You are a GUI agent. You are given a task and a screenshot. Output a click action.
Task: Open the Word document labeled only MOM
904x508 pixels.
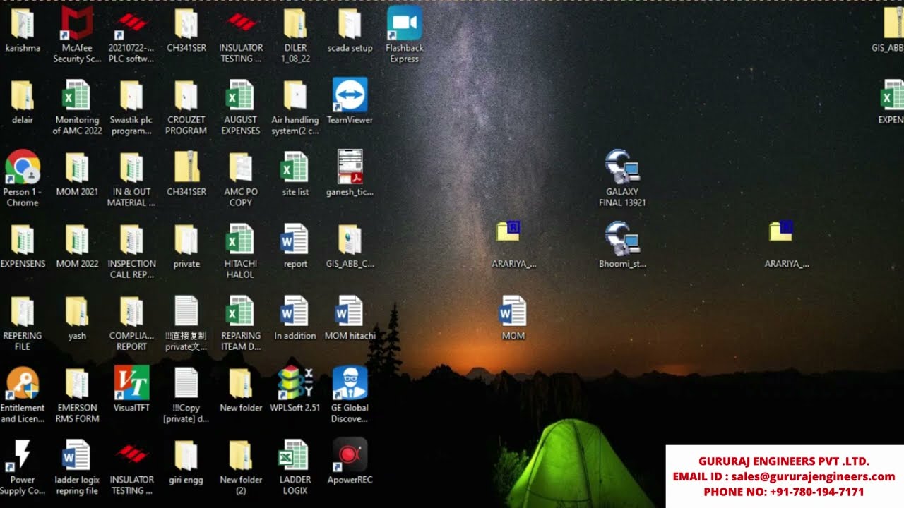point(513,317)
